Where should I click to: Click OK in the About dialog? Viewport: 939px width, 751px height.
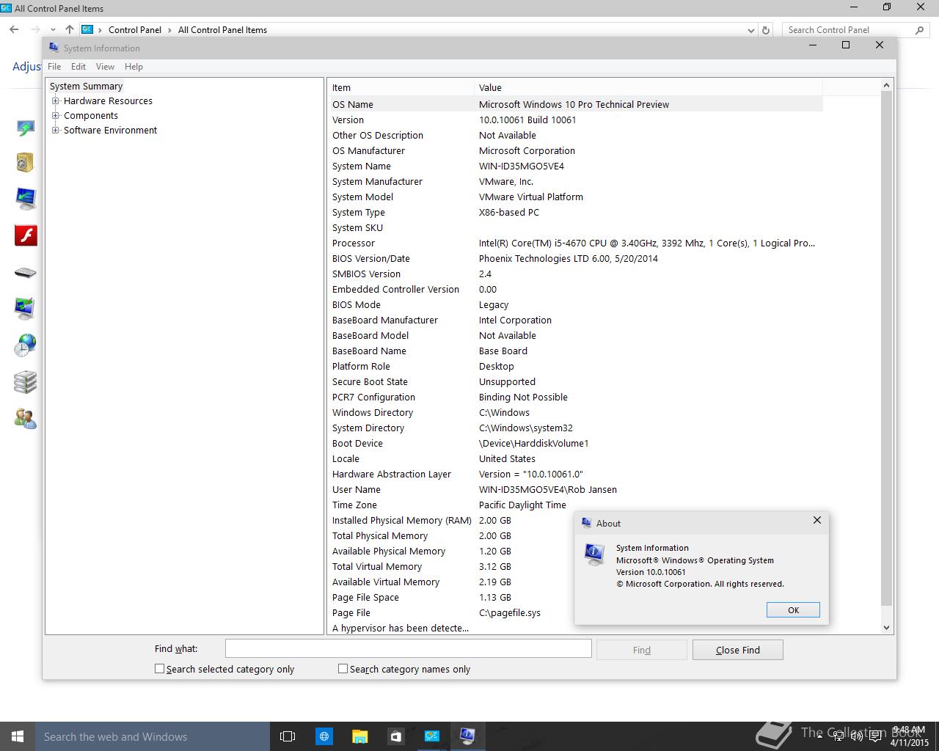click(793, 610)
